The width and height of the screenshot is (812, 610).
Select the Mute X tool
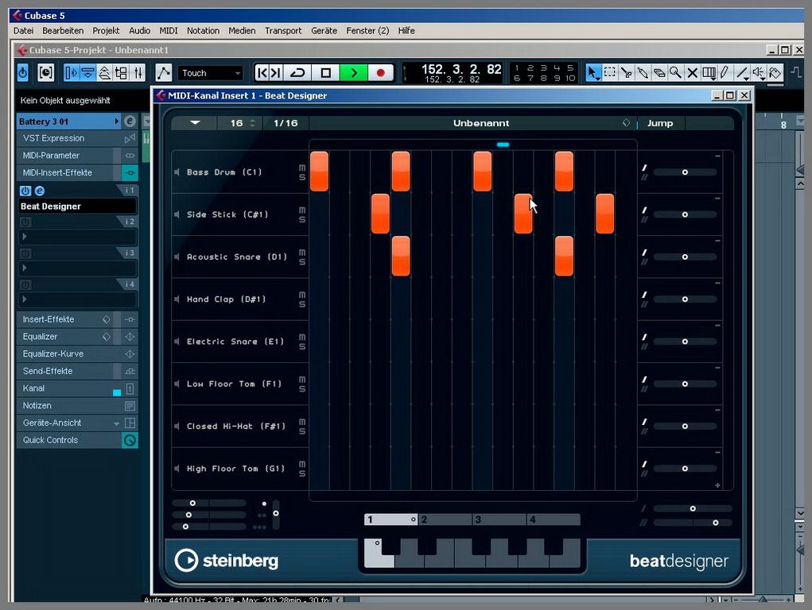coord(693,73)
